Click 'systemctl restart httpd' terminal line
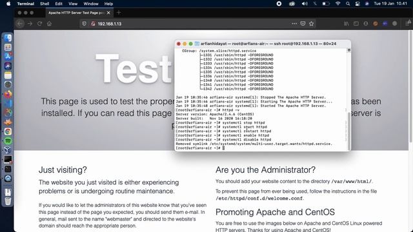Screen dimensions: 413x232 [223, 131]
